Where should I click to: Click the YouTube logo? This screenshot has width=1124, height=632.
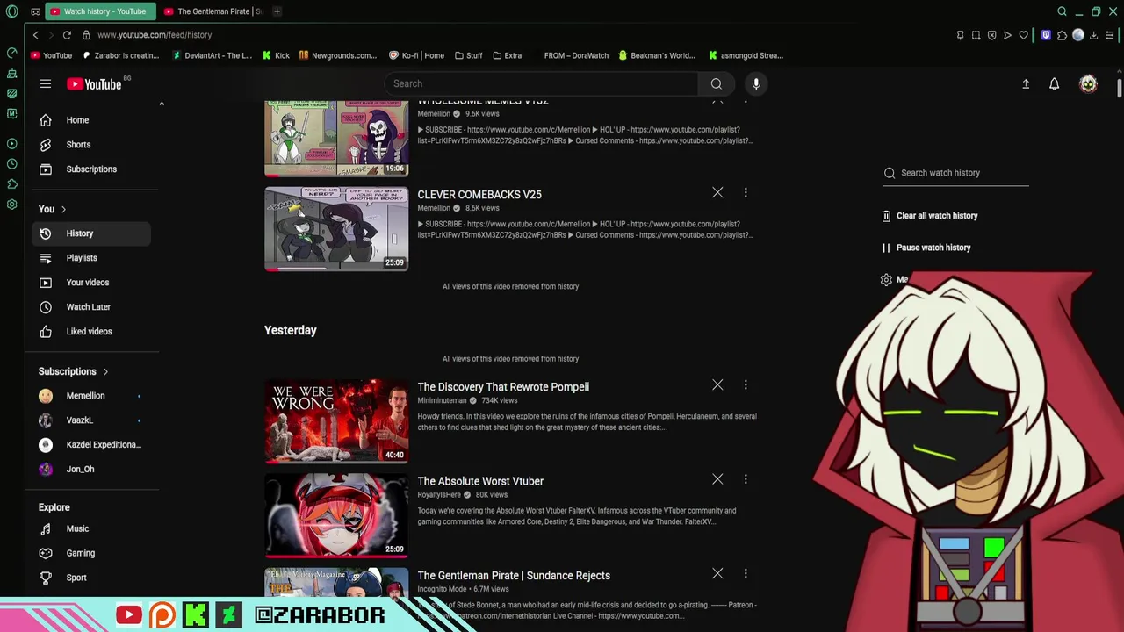94,84
